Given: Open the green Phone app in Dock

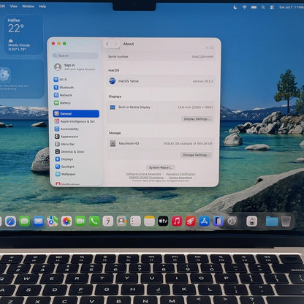Looking at the screenshot, I should 94,221.
